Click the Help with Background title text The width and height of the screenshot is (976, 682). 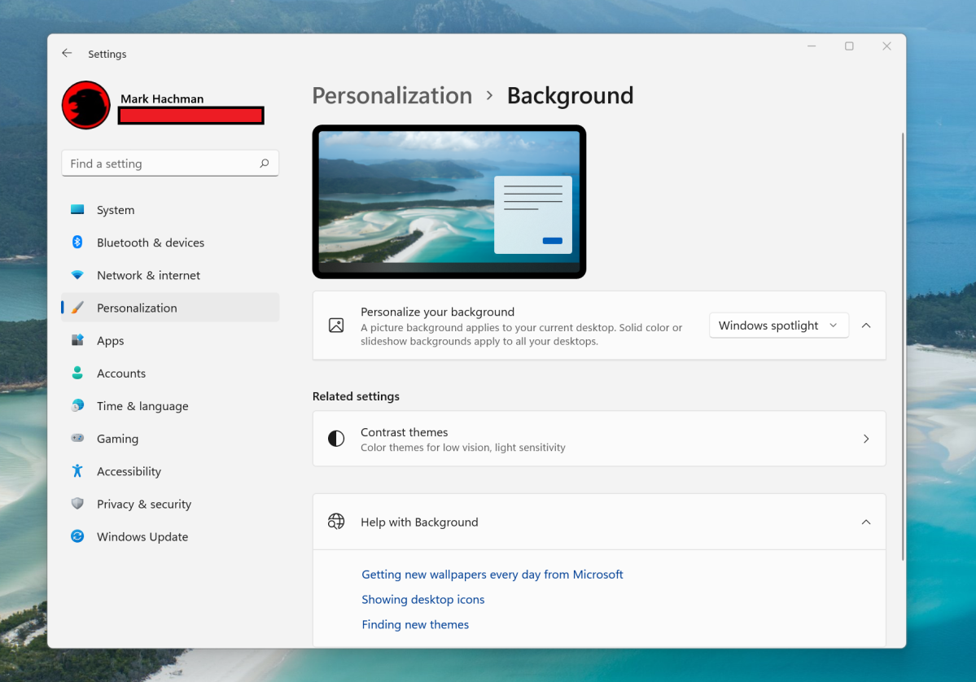419,522
